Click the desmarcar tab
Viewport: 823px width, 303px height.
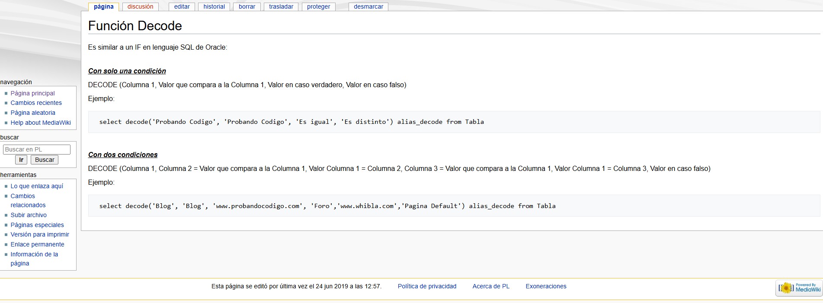point(368,6)
